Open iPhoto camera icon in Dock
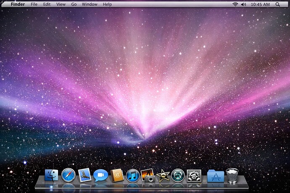This screenshot has height=193, width=290. (148, 175)
